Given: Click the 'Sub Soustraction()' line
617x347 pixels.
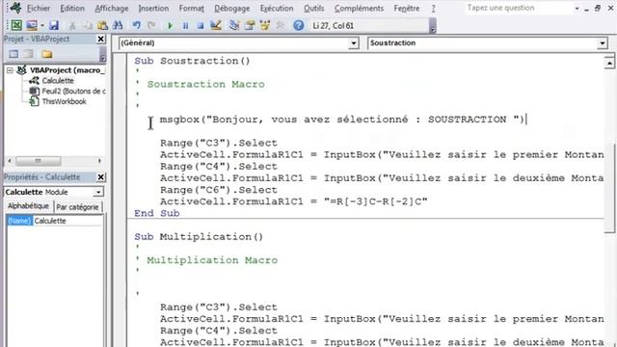Looking at the screenshot, I should click(x=192, y=61).
